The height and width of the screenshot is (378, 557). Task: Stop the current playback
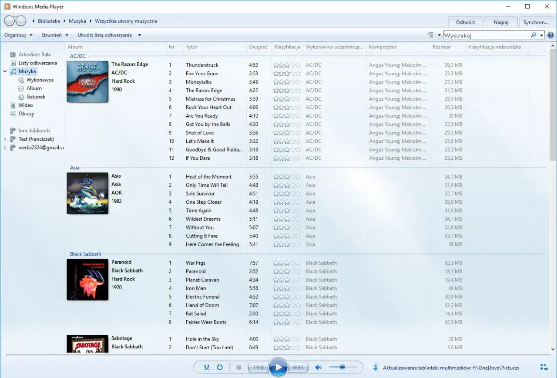coord(238,367)
